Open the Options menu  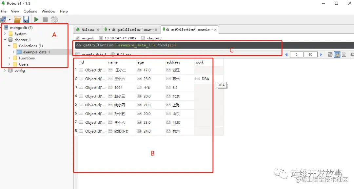(30, 11)
